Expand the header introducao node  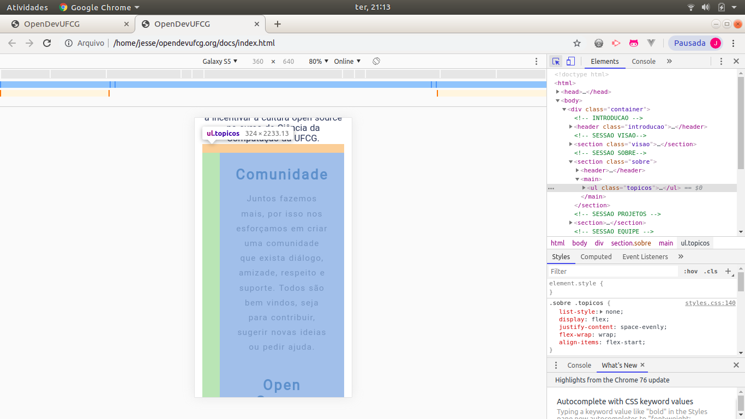coord(571,127)
